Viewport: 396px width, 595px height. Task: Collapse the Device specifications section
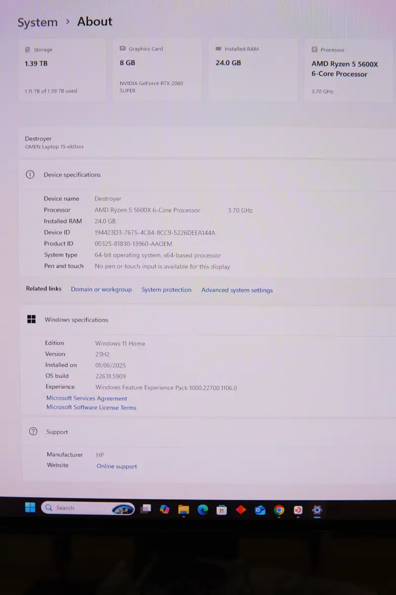point(198,175)
